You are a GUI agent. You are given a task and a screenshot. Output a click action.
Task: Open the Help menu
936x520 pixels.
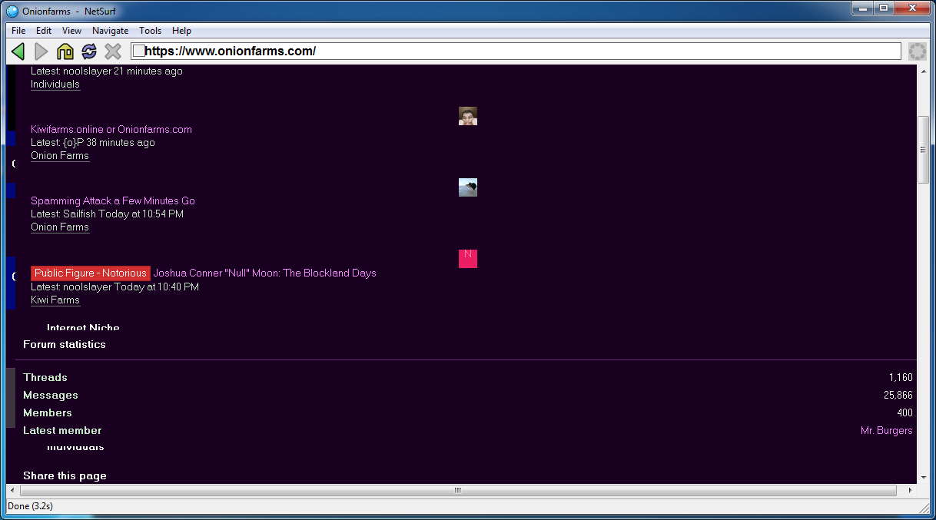[x=181, y=31]
